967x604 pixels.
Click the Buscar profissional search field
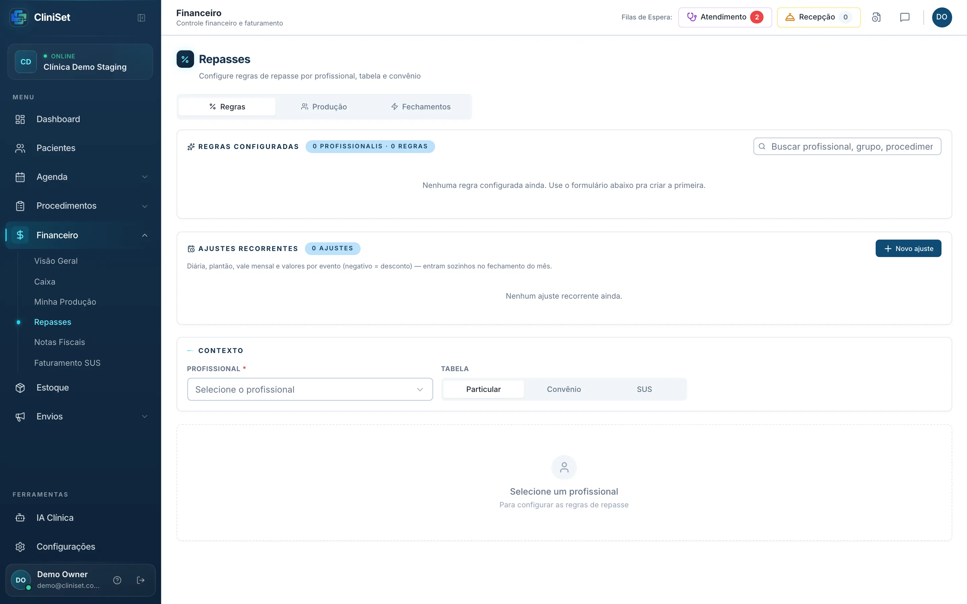pos(847,147)
